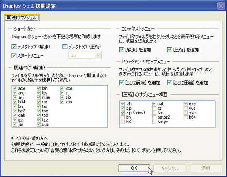Select the 関連付け/シェル tab

pyautogui.click(x=22, y=18)
